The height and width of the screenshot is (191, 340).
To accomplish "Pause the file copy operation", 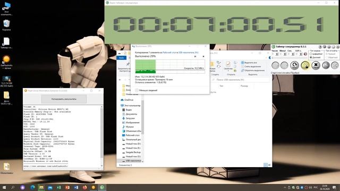I will (x=195, y=56).
